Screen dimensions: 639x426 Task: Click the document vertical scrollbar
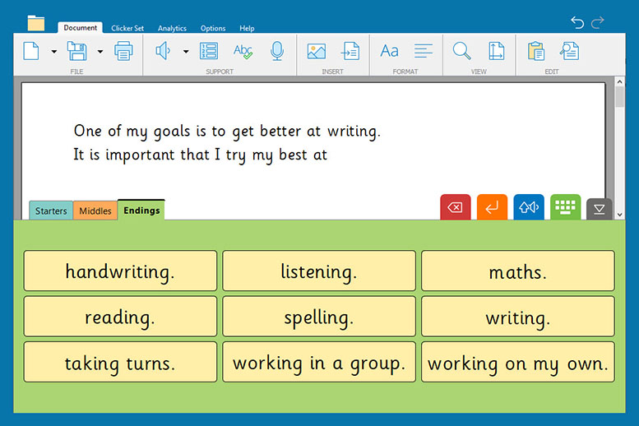click(x=619, y=148)
